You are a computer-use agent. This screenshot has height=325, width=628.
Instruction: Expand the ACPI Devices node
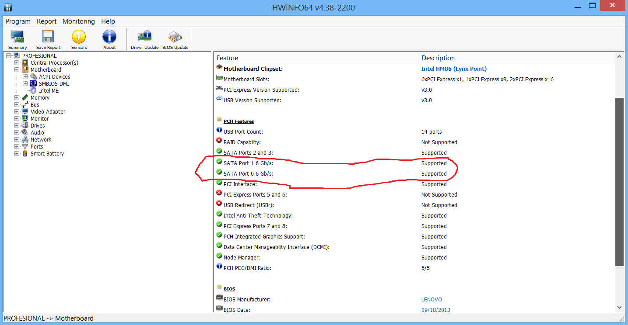click(25, 76)
